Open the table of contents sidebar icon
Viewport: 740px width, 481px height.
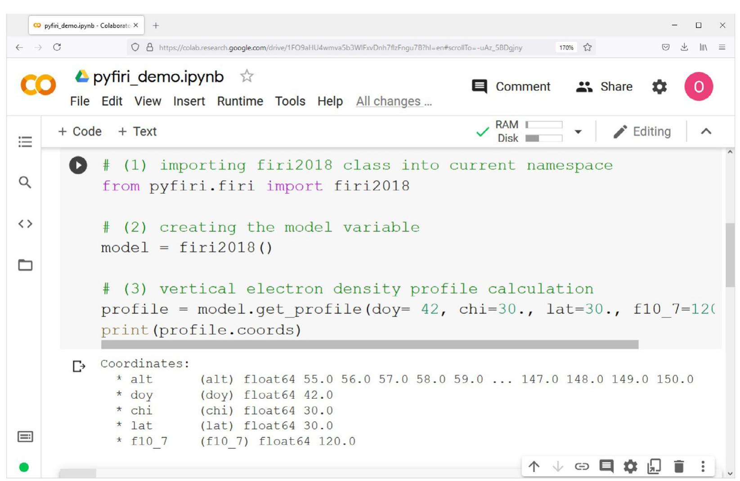(x=25, y=142)
